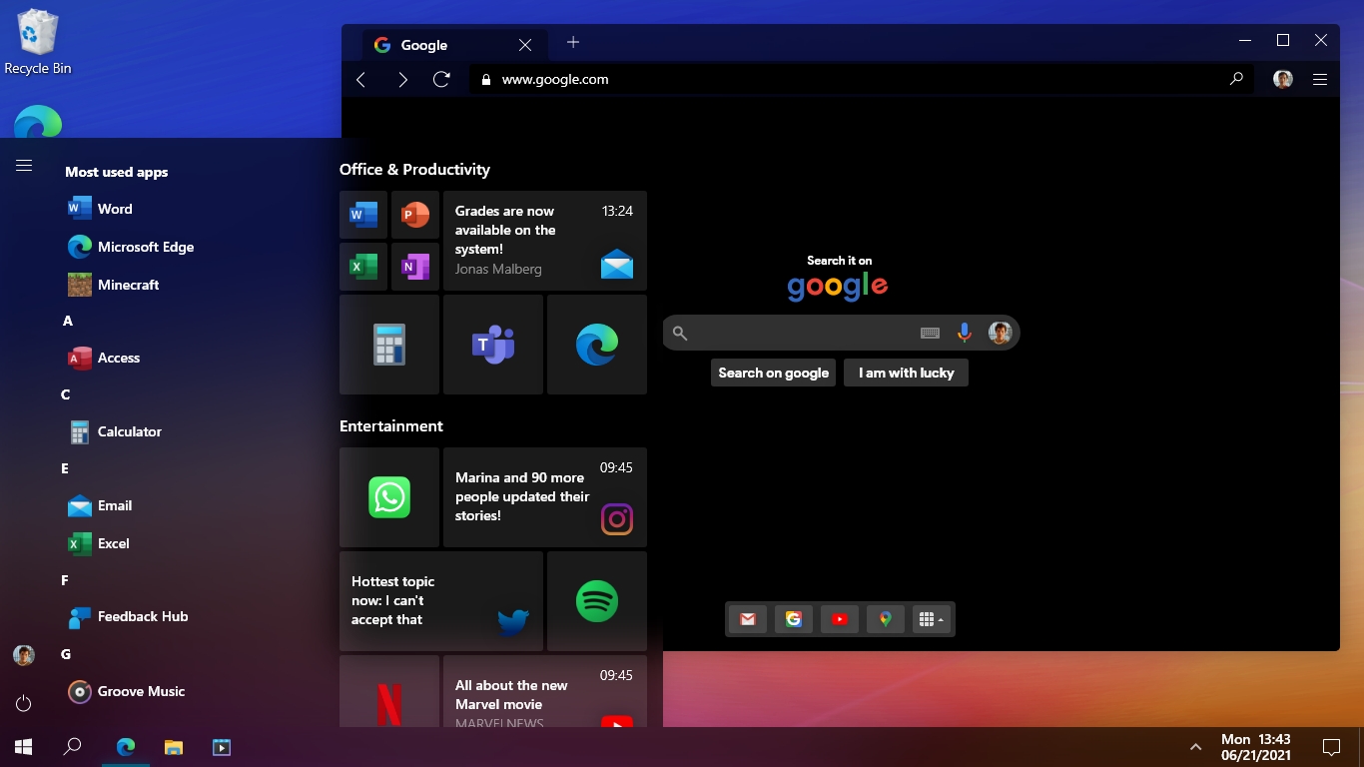Jump to letter C section header
The width and height of the screenshot is (1364, 767).
pyautogui.click(x=66, y=394)
